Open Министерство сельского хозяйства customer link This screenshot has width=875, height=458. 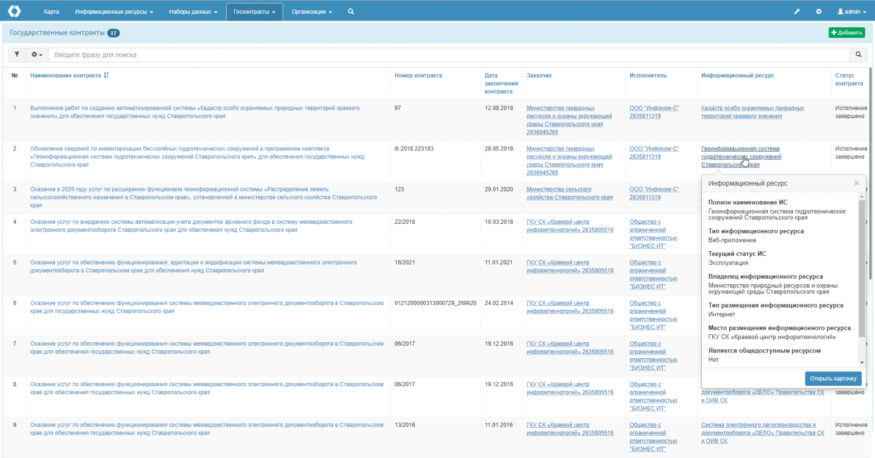point(570,193)
